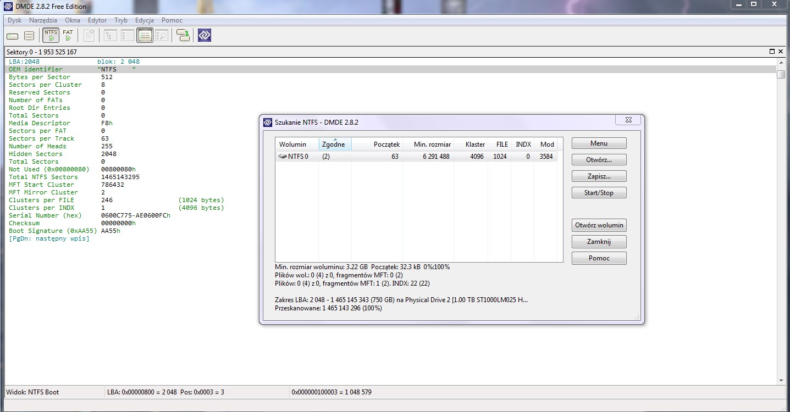
Task: Click the [PgDn: następny wpis] line
Action: point(49,238)
